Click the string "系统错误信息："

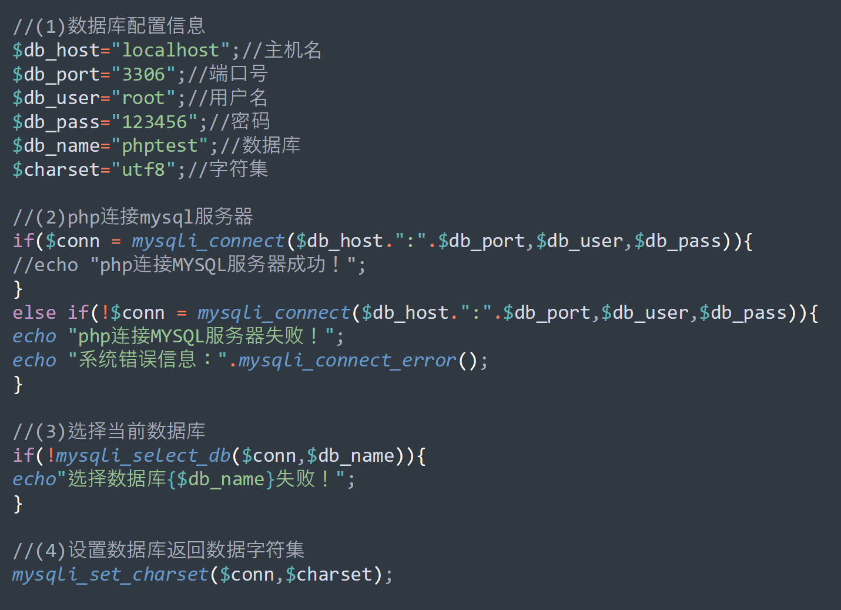[147, 361]
